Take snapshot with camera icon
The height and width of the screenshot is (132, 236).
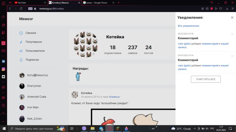pyautogui.click(x=207, y=9)
